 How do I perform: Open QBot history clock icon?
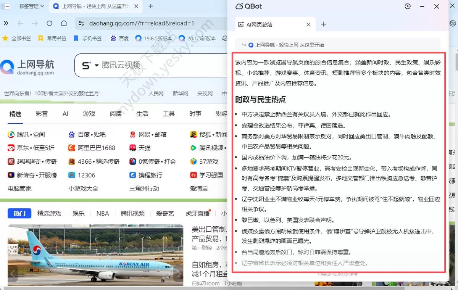point(408,6)
